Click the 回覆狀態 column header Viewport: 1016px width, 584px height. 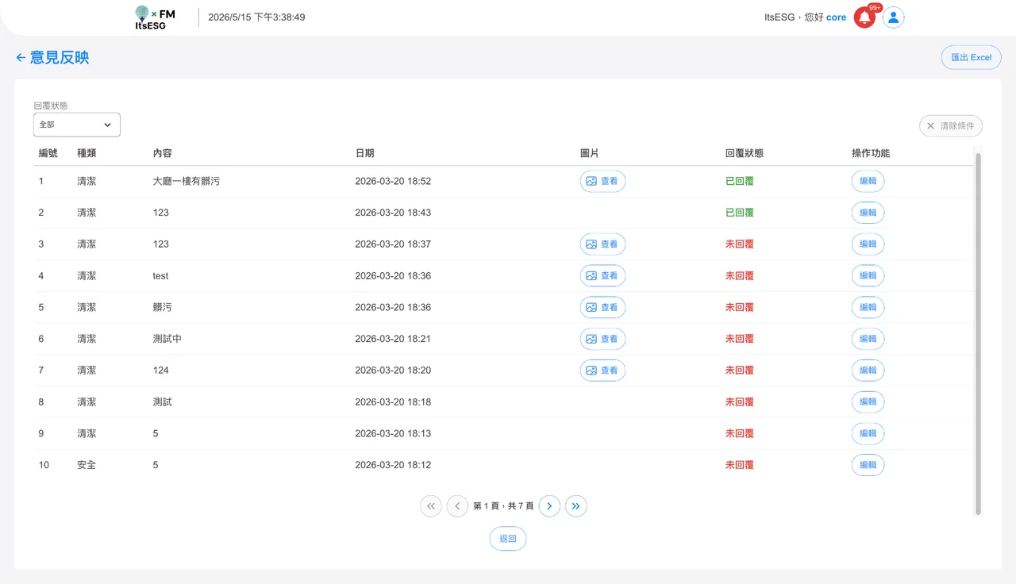click(x=745, y=153)
